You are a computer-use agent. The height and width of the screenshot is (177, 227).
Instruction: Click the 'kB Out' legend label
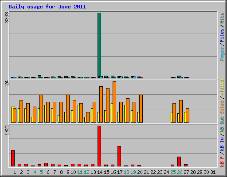222,125
